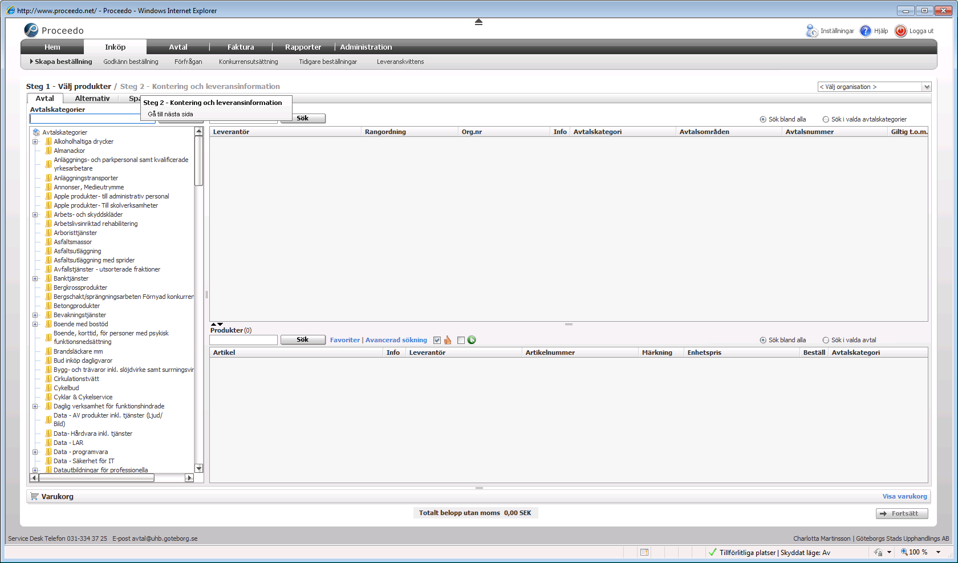958x563 pixels.
Task: Click 'Steg 2 - Kontering och leveransinformation' heading
Action: pyautogui.click(x=200, y=86)
